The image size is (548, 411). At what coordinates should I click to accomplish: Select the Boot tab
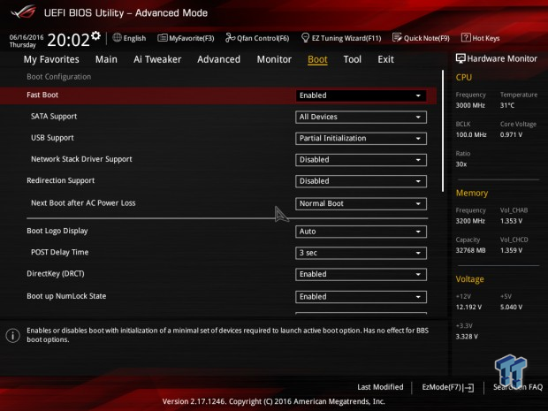[x=317, y=59]
